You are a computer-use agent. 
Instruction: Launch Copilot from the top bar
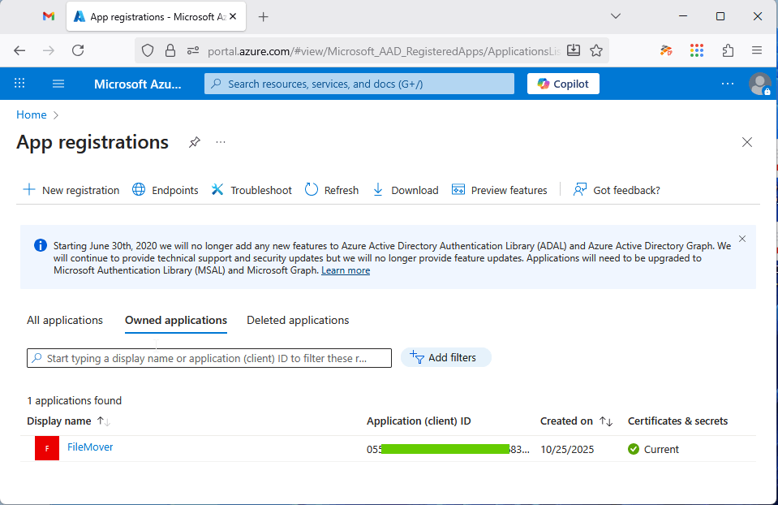562,83
